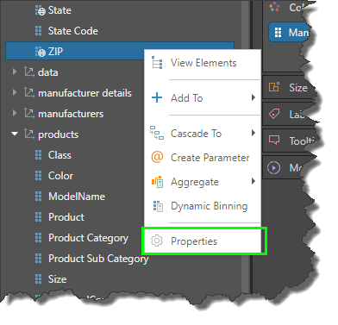The width and height of the screenshot is (338, 325).
Task: Click the Cascade To flow icon
Action: [157, 133]
